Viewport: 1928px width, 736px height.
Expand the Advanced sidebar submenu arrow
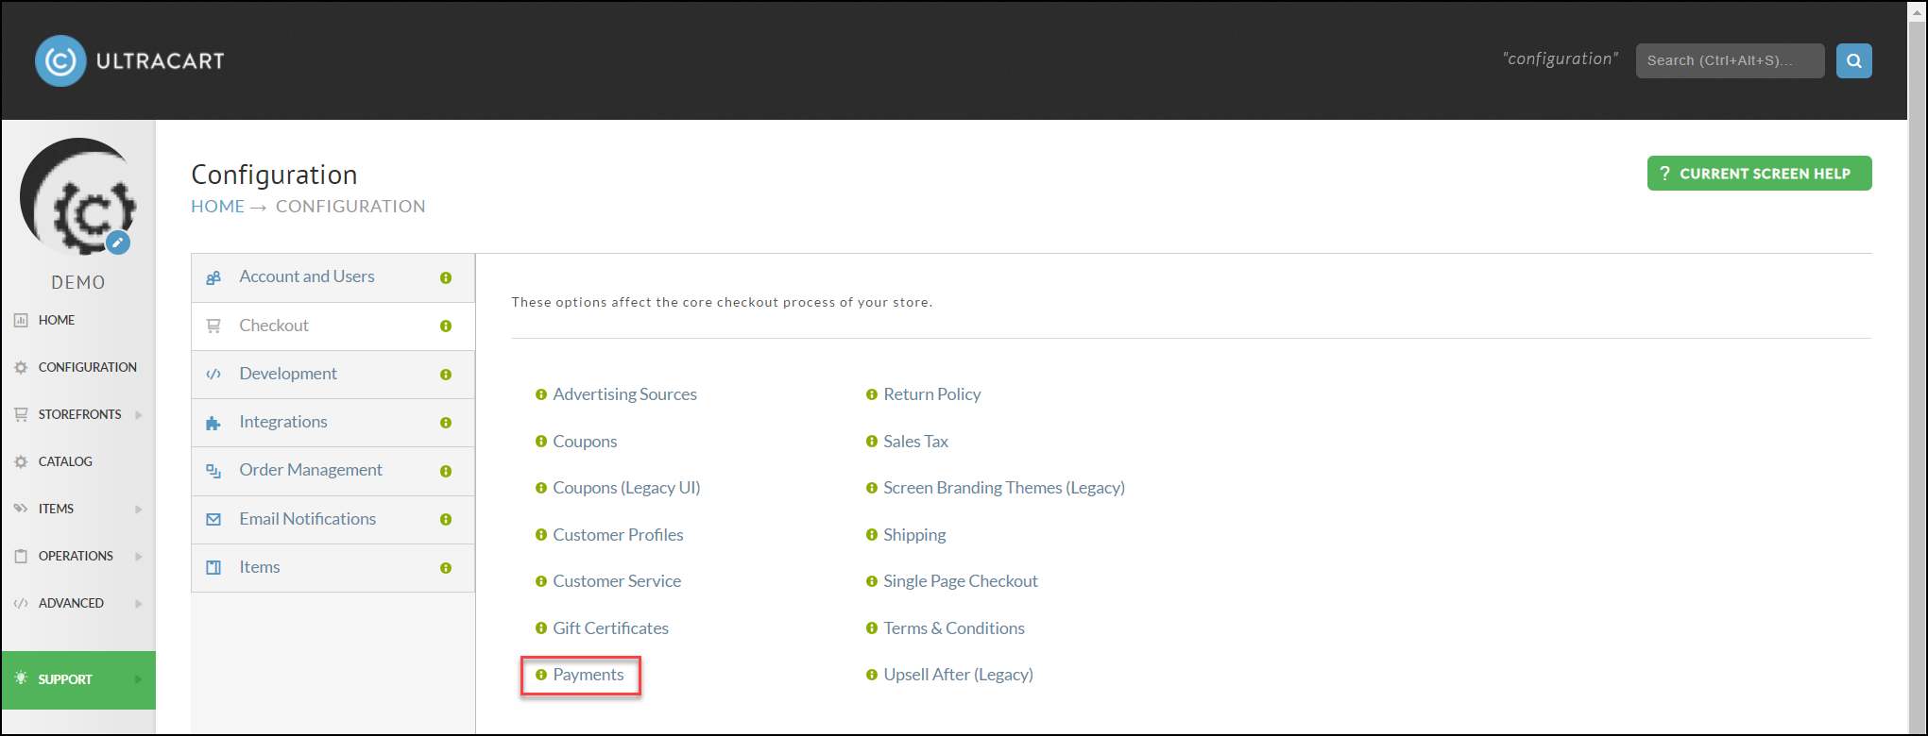(x=139, y=603)
